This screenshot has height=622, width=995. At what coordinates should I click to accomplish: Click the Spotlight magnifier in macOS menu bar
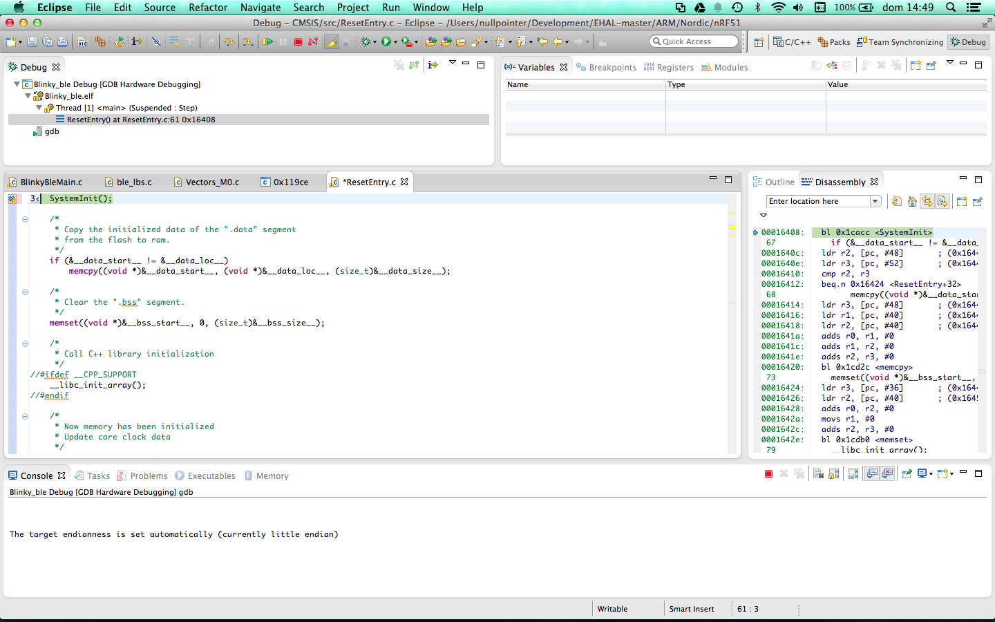951,8
